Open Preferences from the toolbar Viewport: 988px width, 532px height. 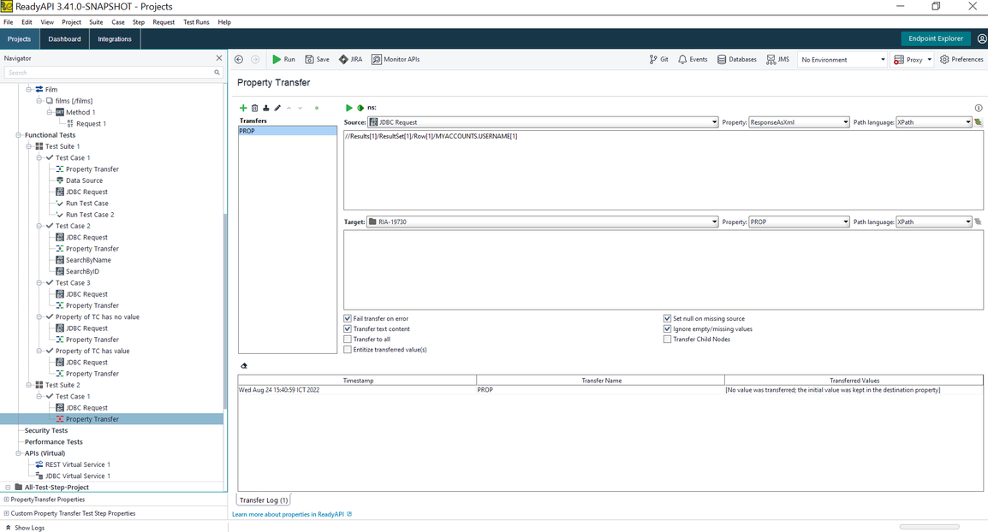click(961, 60)
